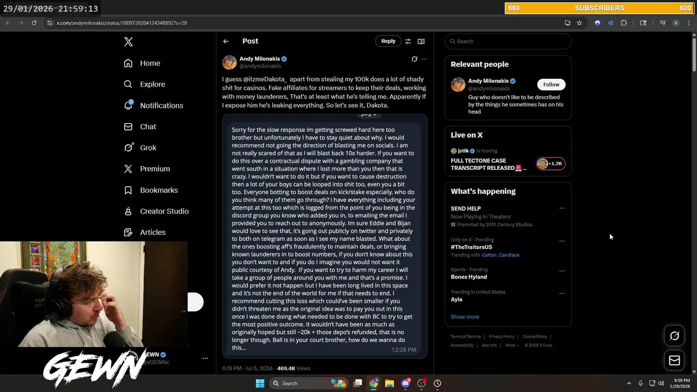
Task: Open the Chrome profile avatar
Action: pos(676,23)
